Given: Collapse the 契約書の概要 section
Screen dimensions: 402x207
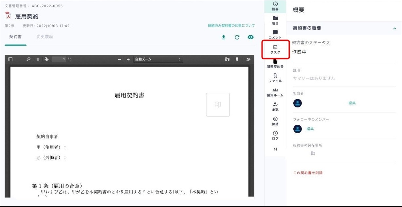Looking at the screenshot, I should point(394,28).
